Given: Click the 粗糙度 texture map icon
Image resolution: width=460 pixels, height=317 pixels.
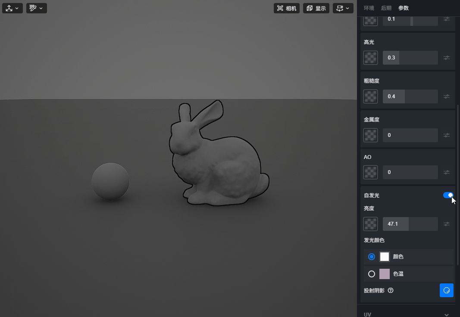Looking at the screenshot, I should (370, 96).
